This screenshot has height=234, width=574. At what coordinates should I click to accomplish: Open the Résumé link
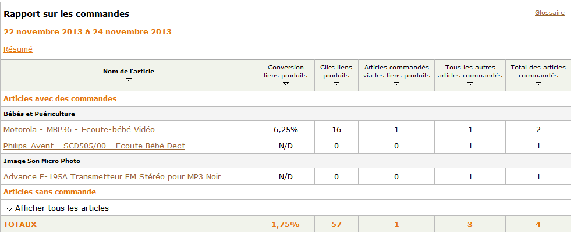pyautogui.click(x=18, y=49)
